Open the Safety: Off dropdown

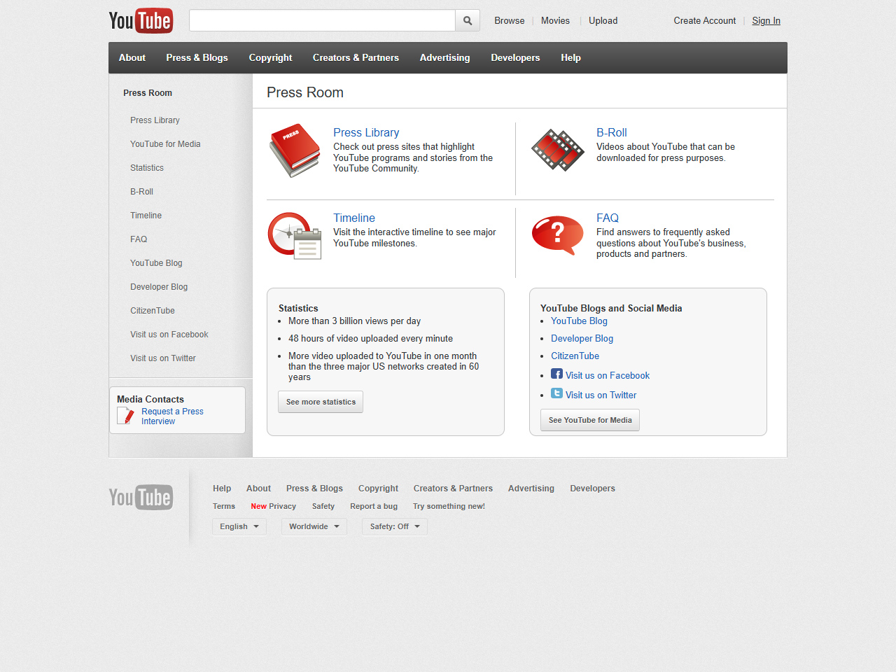(395, 526)
